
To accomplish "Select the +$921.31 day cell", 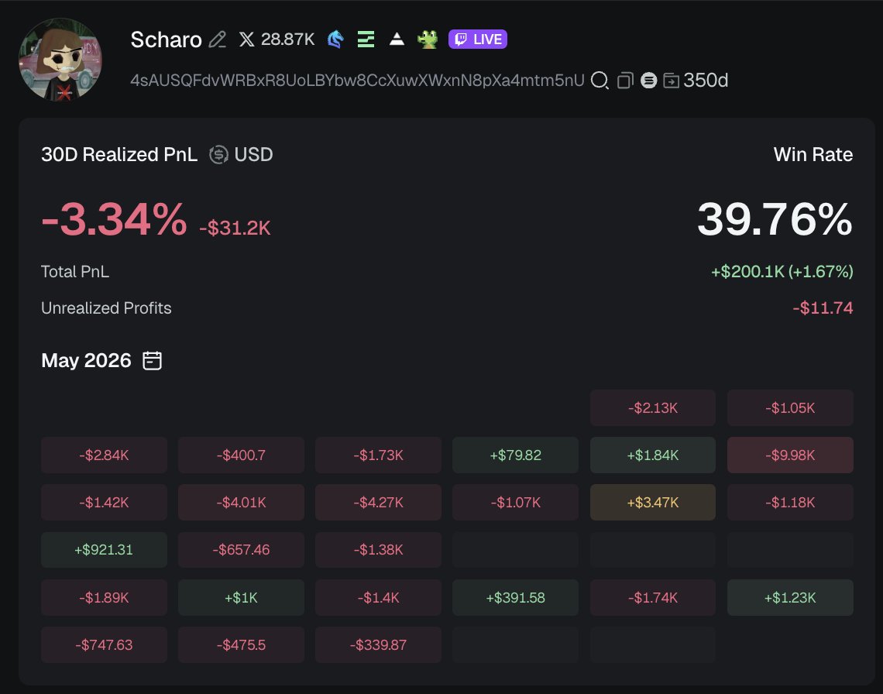I will [x=105, y=550].
